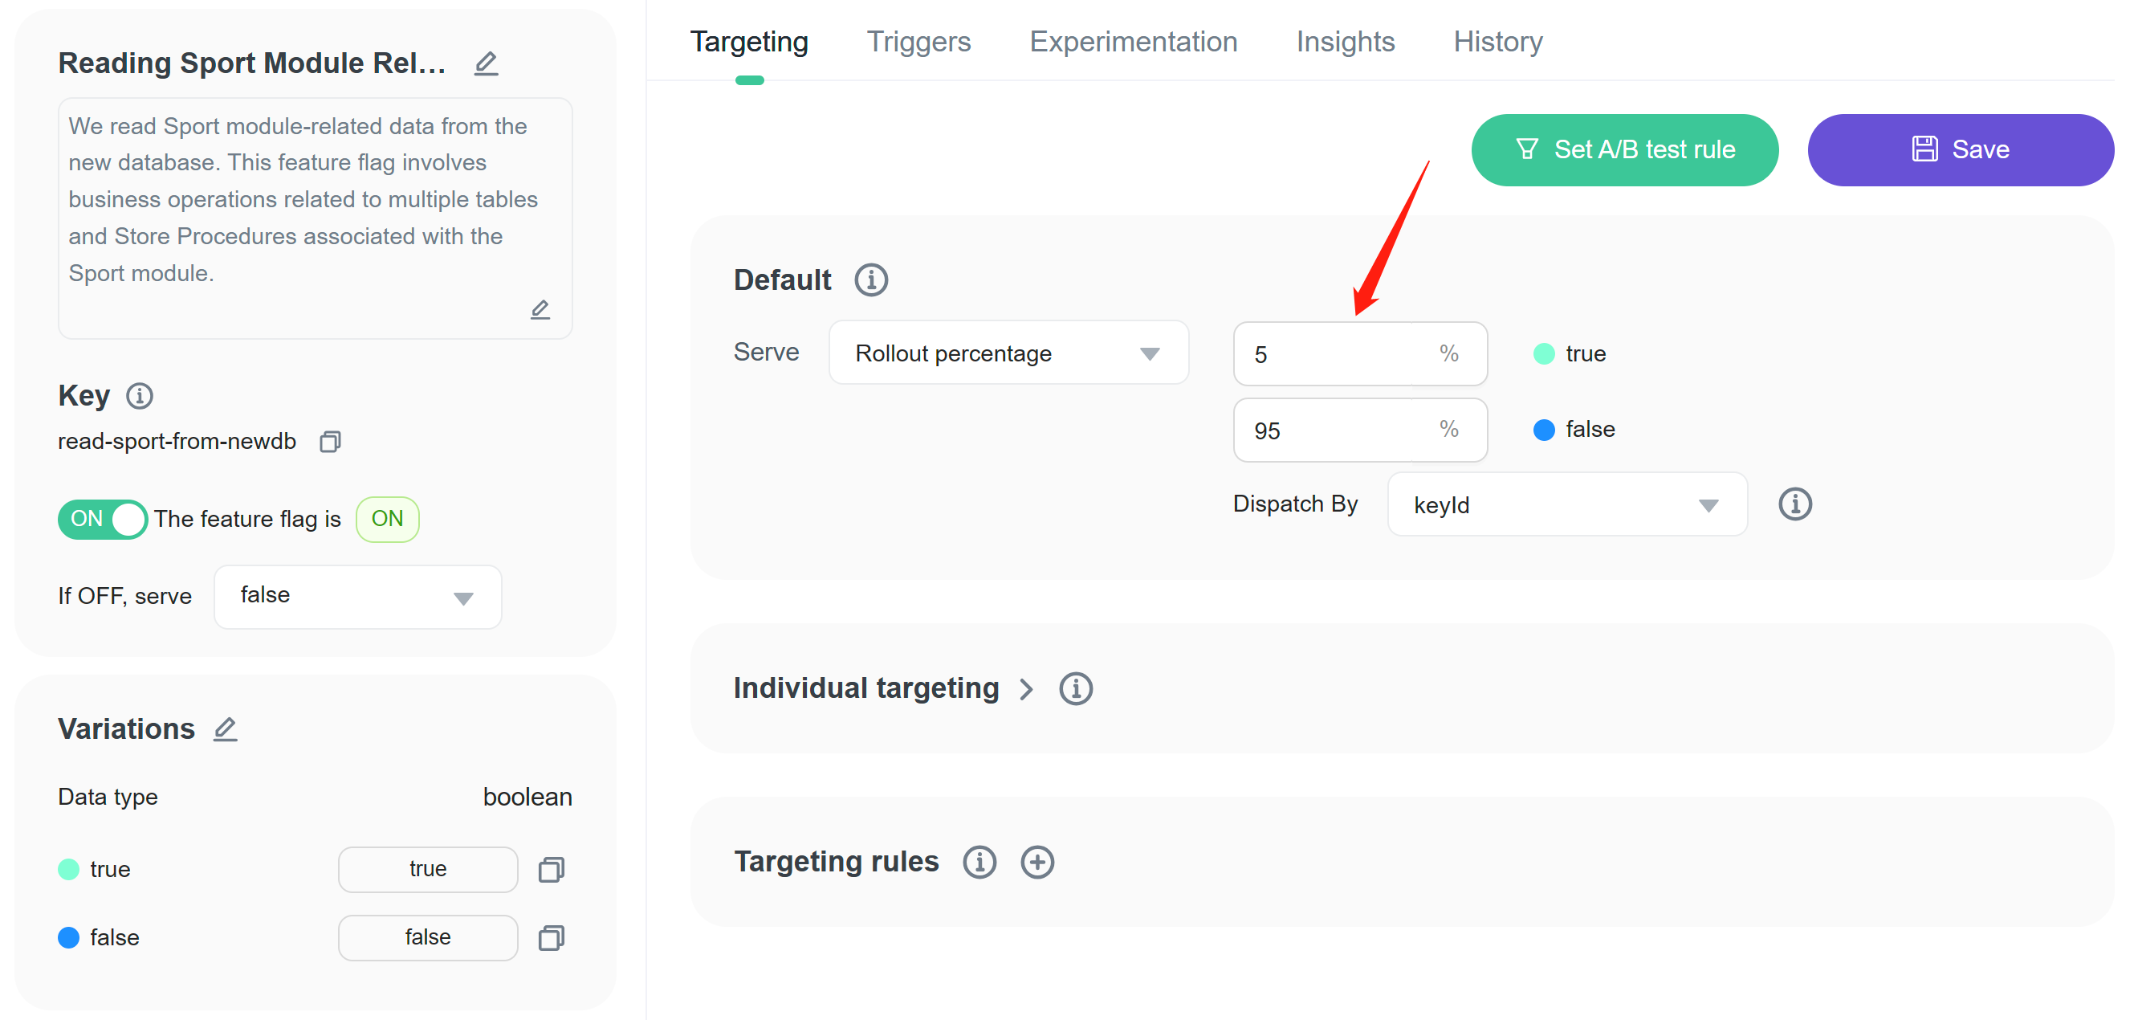The width and height of the screenshot is (2134, 1020).
Task: Show Dispatch By info icon
Action: point(1795,504)
